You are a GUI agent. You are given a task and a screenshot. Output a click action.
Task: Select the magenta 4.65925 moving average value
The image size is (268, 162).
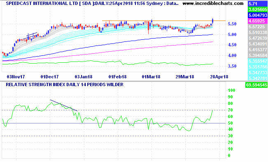point(258,21)
